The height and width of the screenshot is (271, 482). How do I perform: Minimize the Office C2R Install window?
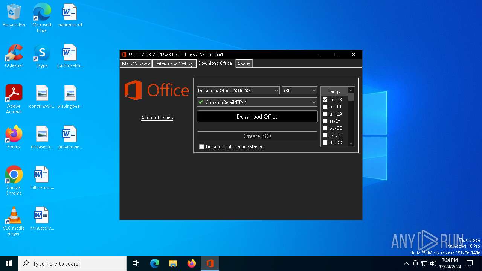[x=319, y=55]
